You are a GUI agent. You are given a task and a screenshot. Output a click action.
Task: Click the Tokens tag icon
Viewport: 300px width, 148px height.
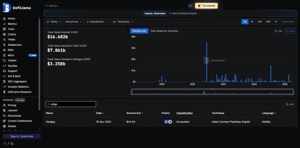tap(4, 60)
